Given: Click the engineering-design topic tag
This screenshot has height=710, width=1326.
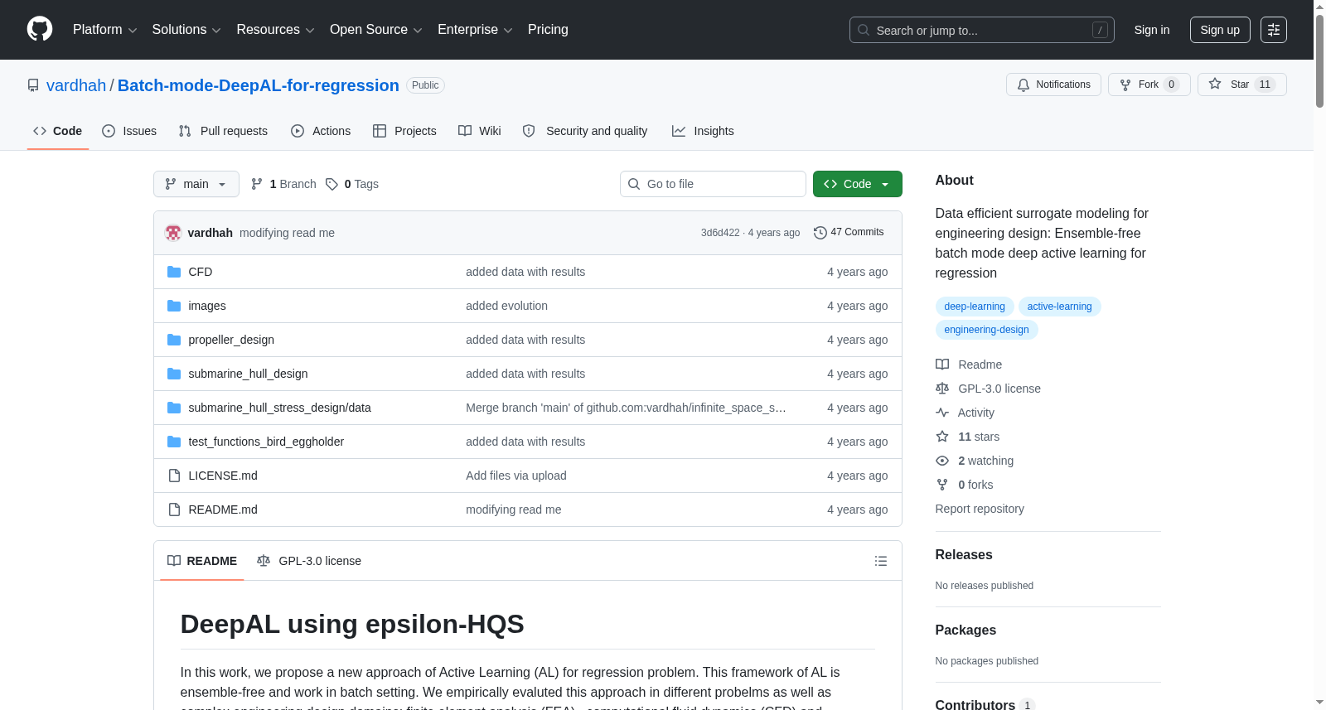Looking at the screenshot, I should pos(987,330).
